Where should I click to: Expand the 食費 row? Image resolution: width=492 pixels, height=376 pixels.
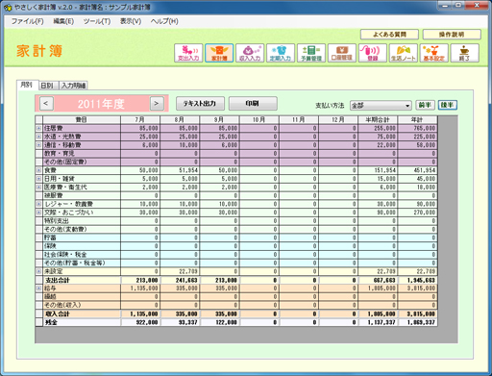38,170
